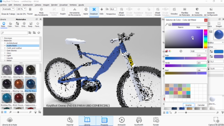Open Plantillas de Materiales

tap(184, 12)
